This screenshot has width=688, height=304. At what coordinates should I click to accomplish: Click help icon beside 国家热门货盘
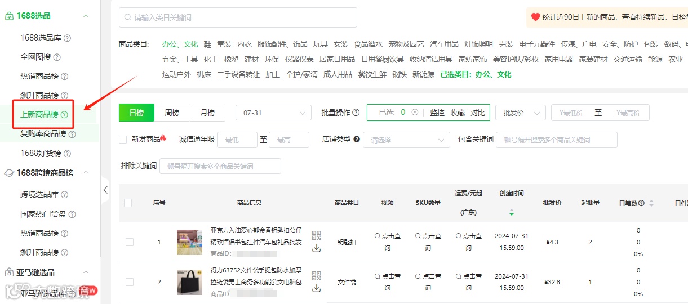tap(72, 214)
